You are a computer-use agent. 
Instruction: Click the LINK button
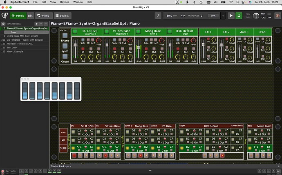pos(213,16)
